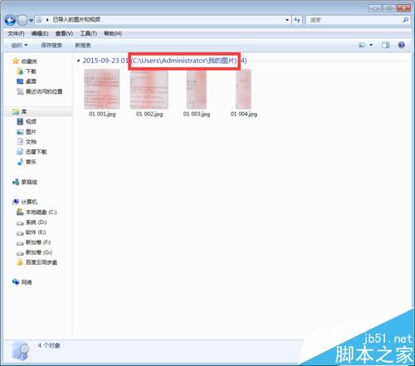Click the 音乐 note icon
Screen dimensions: 415x366
(x=20, y=162)
